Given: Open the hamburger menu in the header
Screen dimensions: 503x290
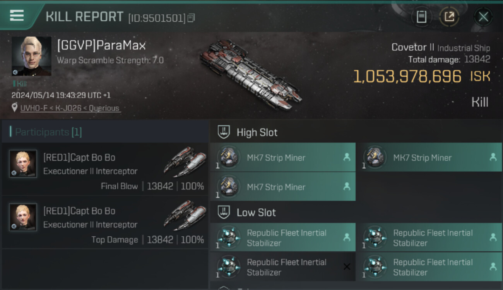Looking at the screenshot, I should (17, 15).
